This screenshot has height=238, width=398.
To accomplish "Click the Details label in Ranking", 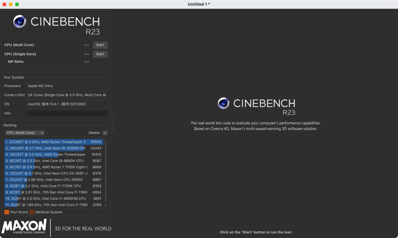I will [x=94, y=133].
